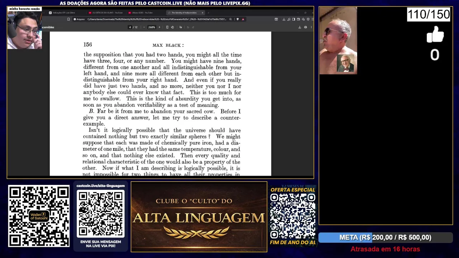459x258 pixels.
Task: Click the 110/150 likes counter
Action: (429, 14)
